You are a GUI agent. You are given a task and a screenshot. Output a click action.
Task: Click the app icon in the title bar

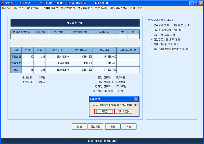[x=3, y=3]
